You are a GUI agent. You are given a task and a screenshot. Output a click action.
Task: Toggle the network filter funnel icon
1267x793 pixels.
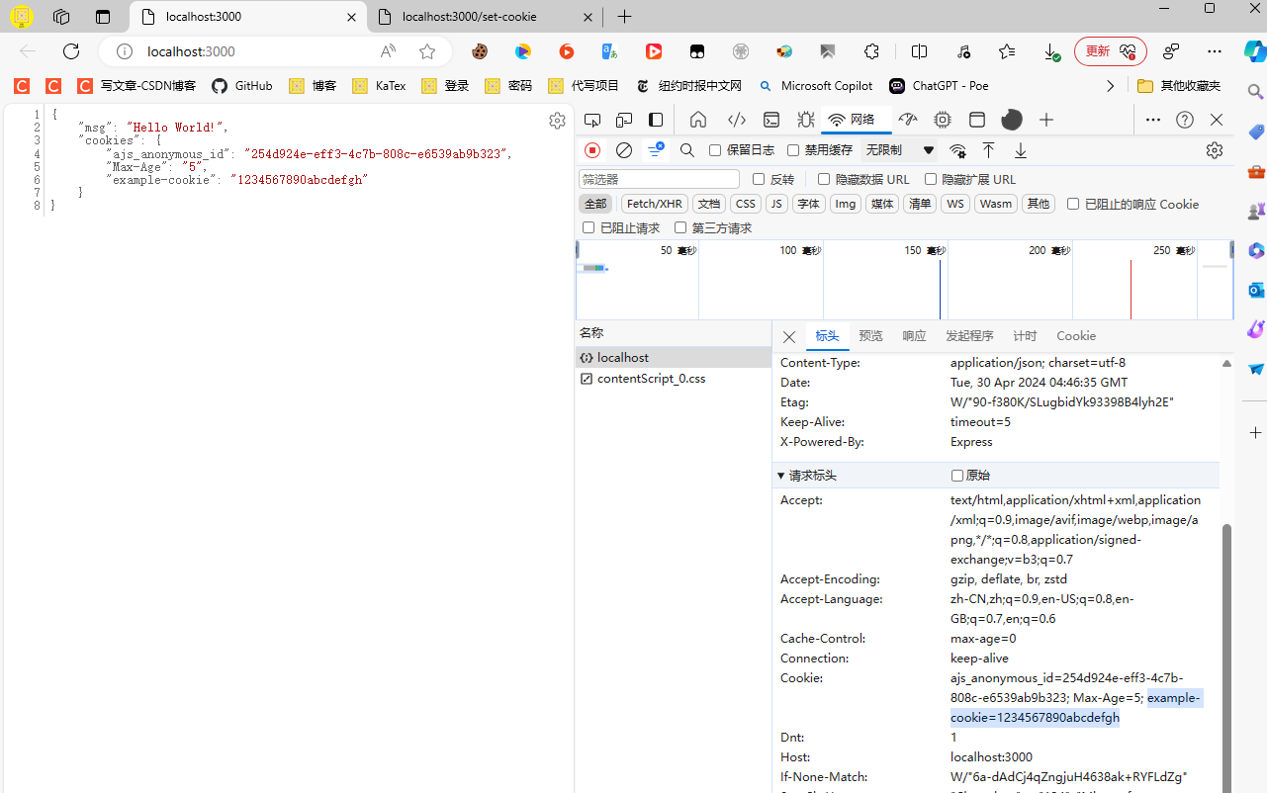click(x=656, y=150)
